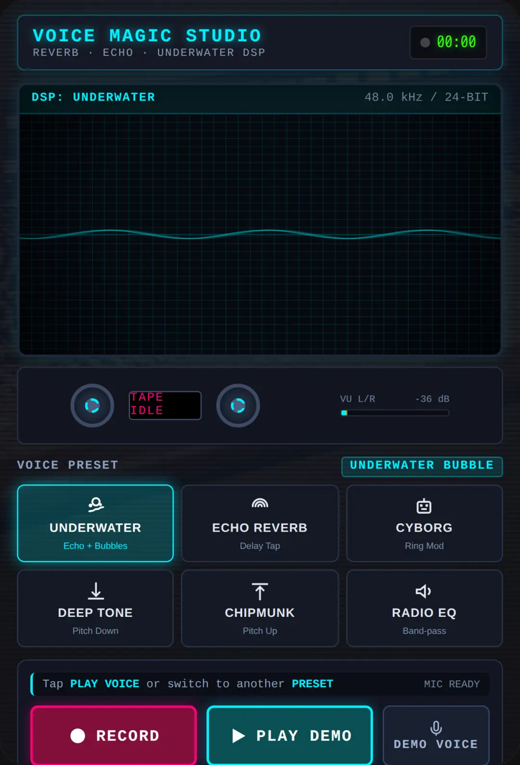
Task: Choose the DEEP TONE voice preset
Action: (95, 608)
